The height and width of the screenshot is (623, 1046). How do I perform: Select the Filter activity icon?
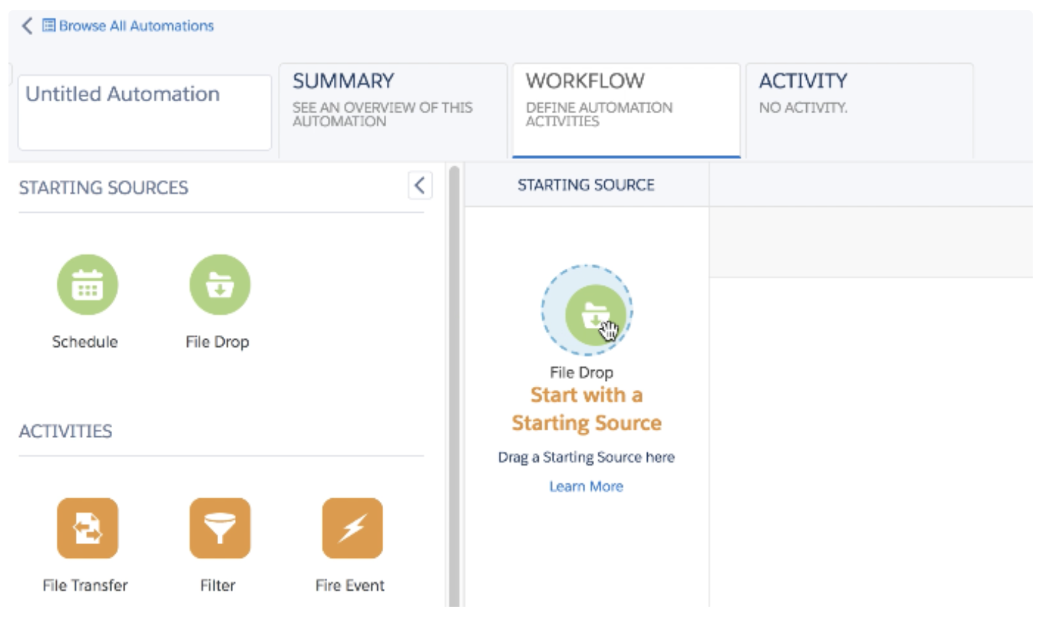click(x=219, y=528)
